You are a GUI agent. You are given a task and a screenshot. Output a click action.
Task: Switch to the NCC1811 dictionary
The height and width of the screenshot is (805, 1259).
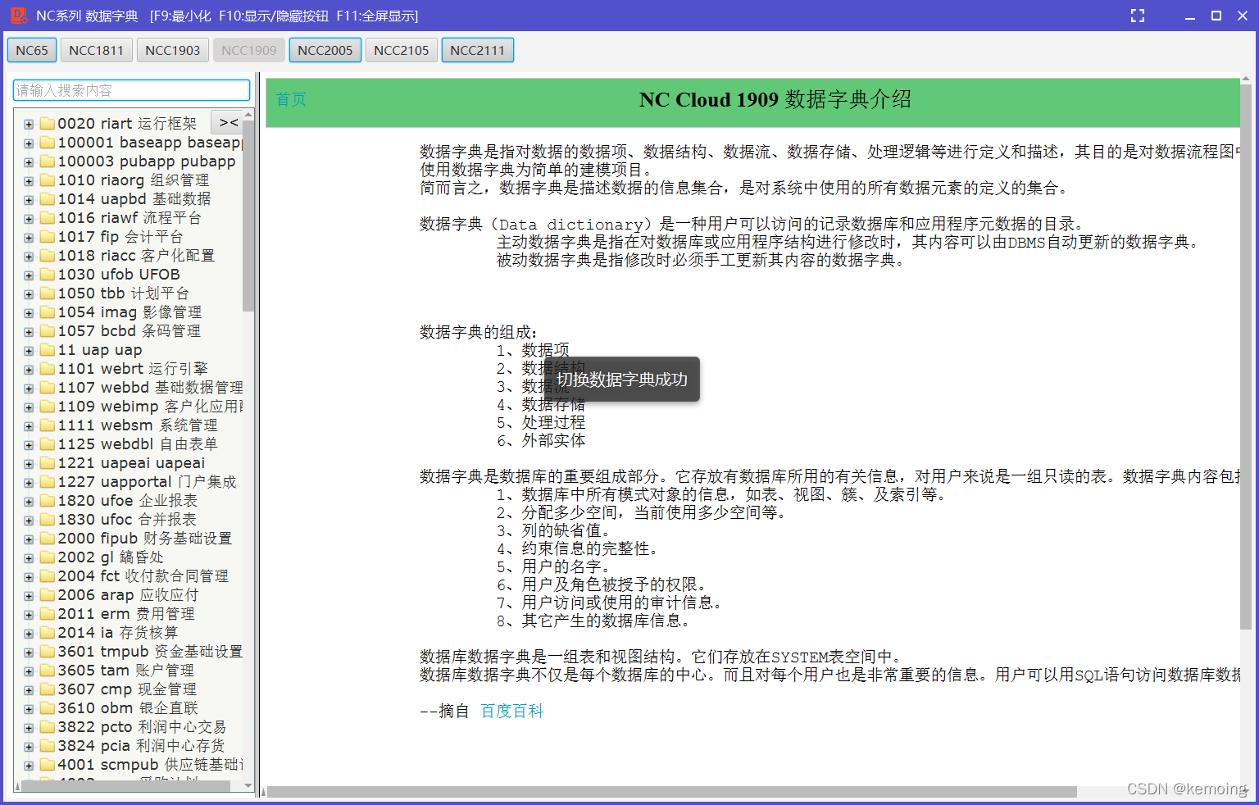(x=96, y=50)
